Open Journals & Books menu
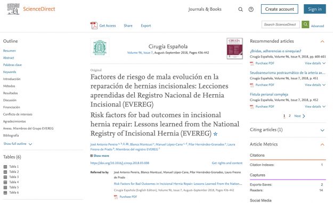 [205, 9]
